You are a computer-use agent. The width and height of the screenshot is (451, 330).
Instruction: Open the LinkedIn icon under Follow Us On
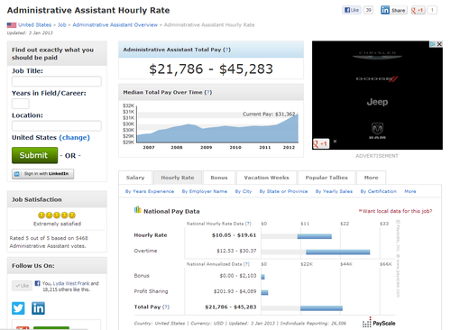pos(38,308)
